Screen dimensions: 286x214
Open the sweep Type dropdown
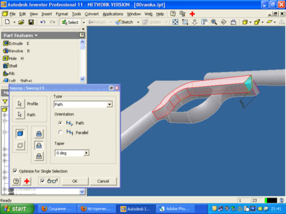point(109,105)
